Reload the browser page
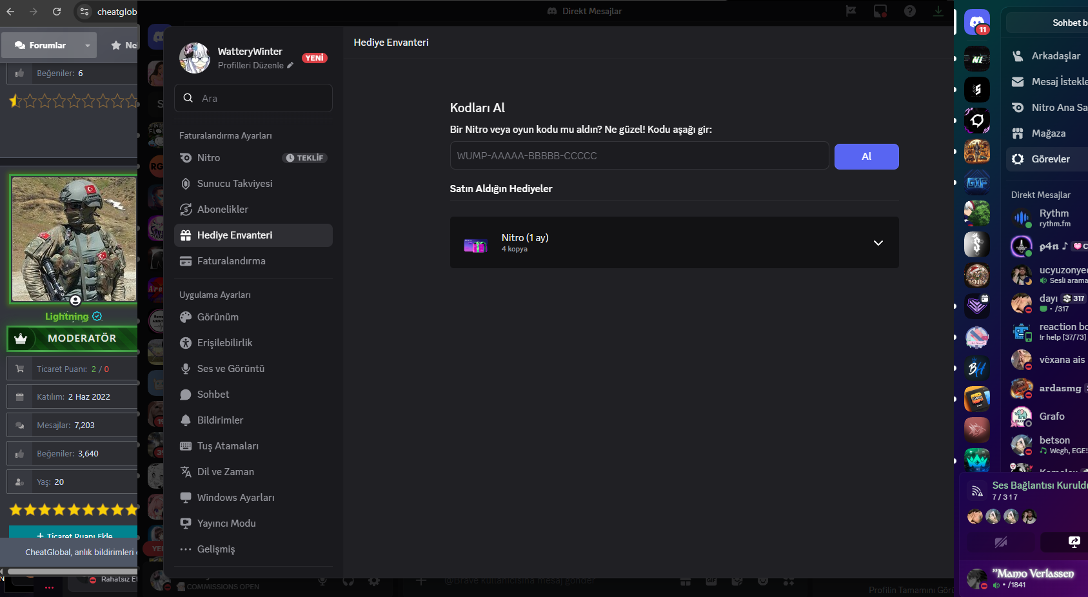This screenshot has width=1088, height=597. coord(57,12)
